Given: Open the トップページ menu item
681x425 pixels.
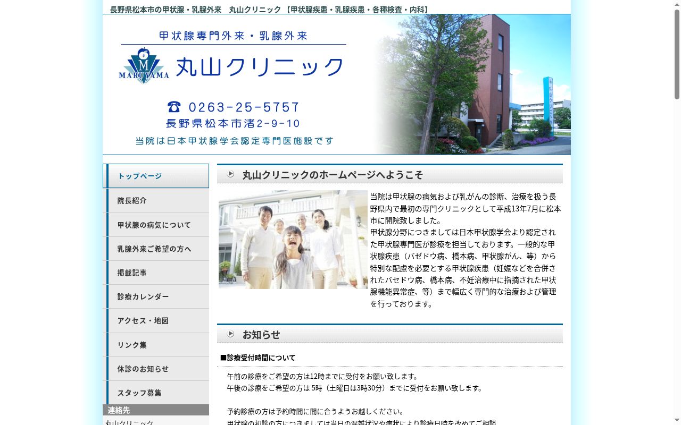Looking at the screenshot, I should tap(156, 176).
